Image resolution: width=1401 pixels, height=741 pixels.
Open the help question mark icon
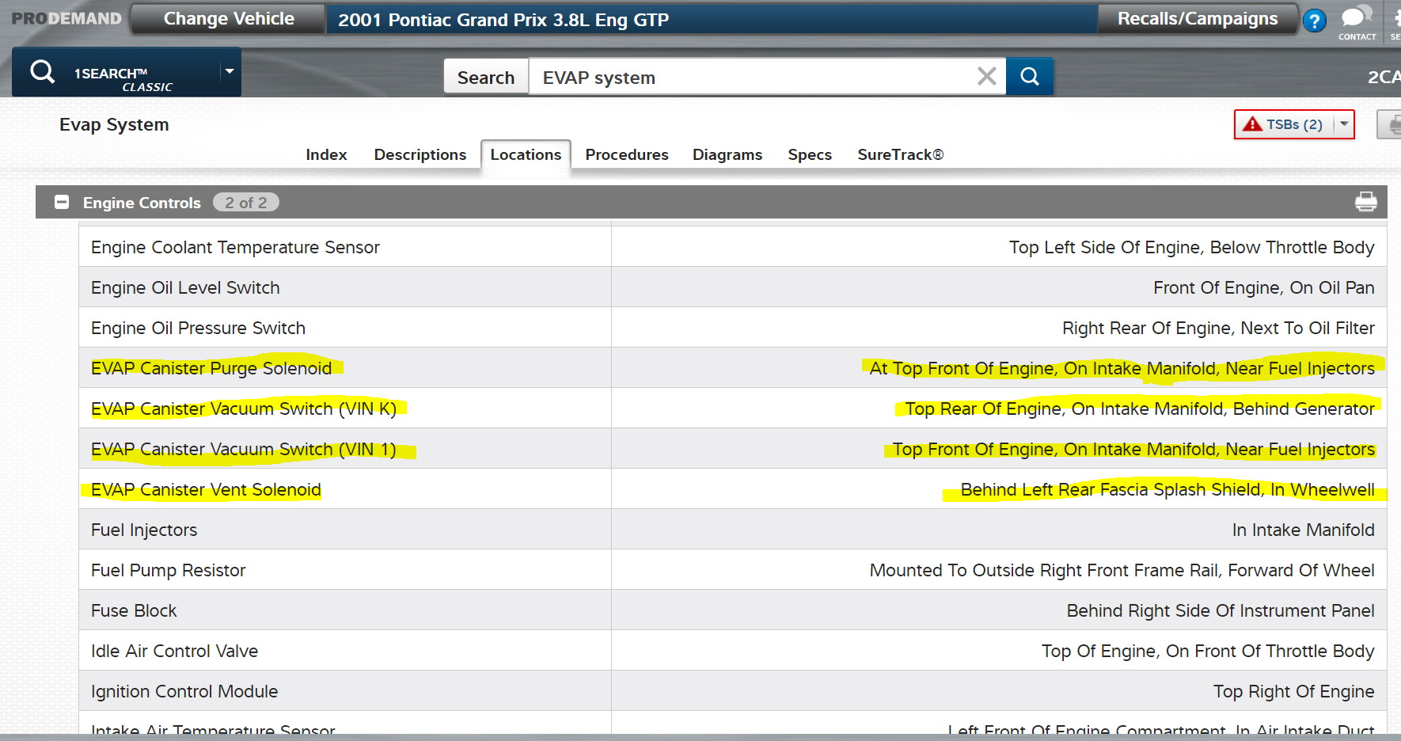[1315, 21]
